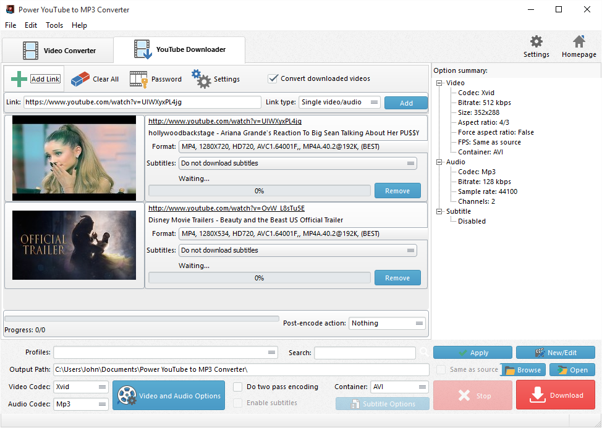Select 'Size: 352x288' in Option summary
The height and width of the screenshot is (428, 602).
478,113
